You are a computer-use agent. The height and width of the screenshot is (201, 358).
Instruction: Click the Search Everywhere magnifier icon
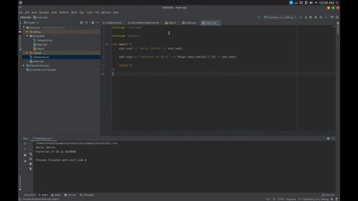(337, 17)
